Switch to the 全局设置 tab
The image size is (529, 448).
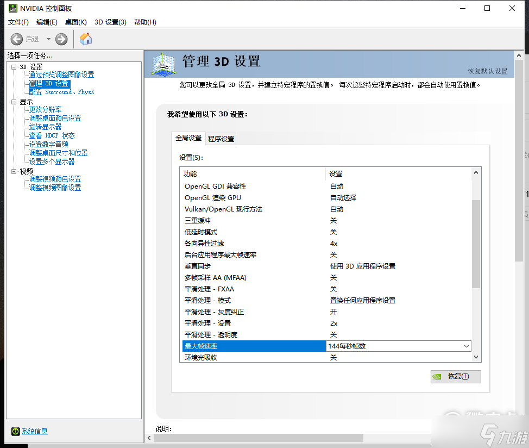188,138
